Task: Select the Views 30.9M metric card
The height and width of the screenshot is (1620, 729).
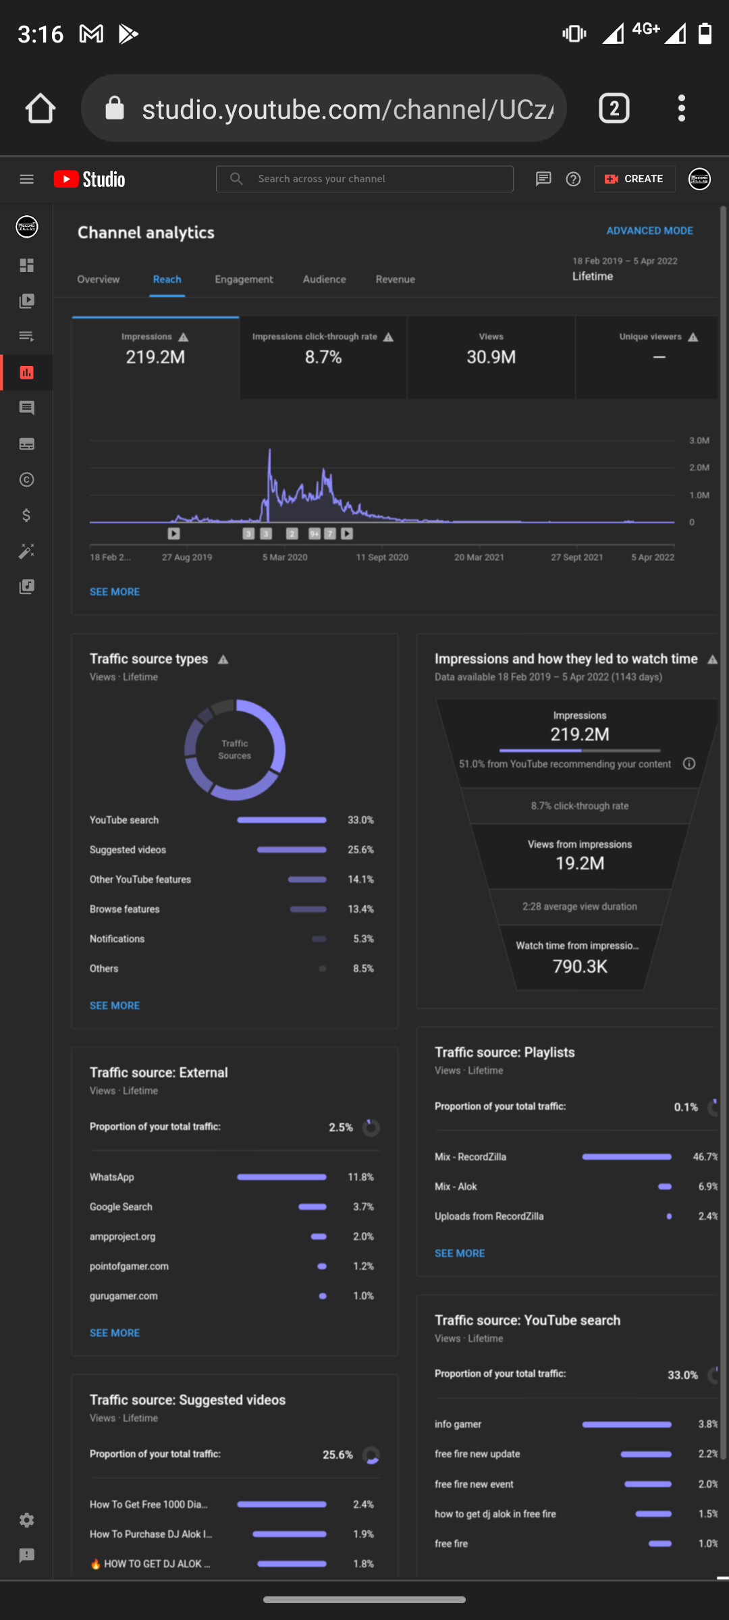Action: click(x=491, y=357)
